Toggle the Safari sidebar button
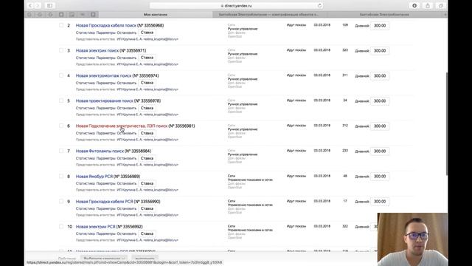Image resolution: width=472 pixels, height=266 pixels. [50, 6]
